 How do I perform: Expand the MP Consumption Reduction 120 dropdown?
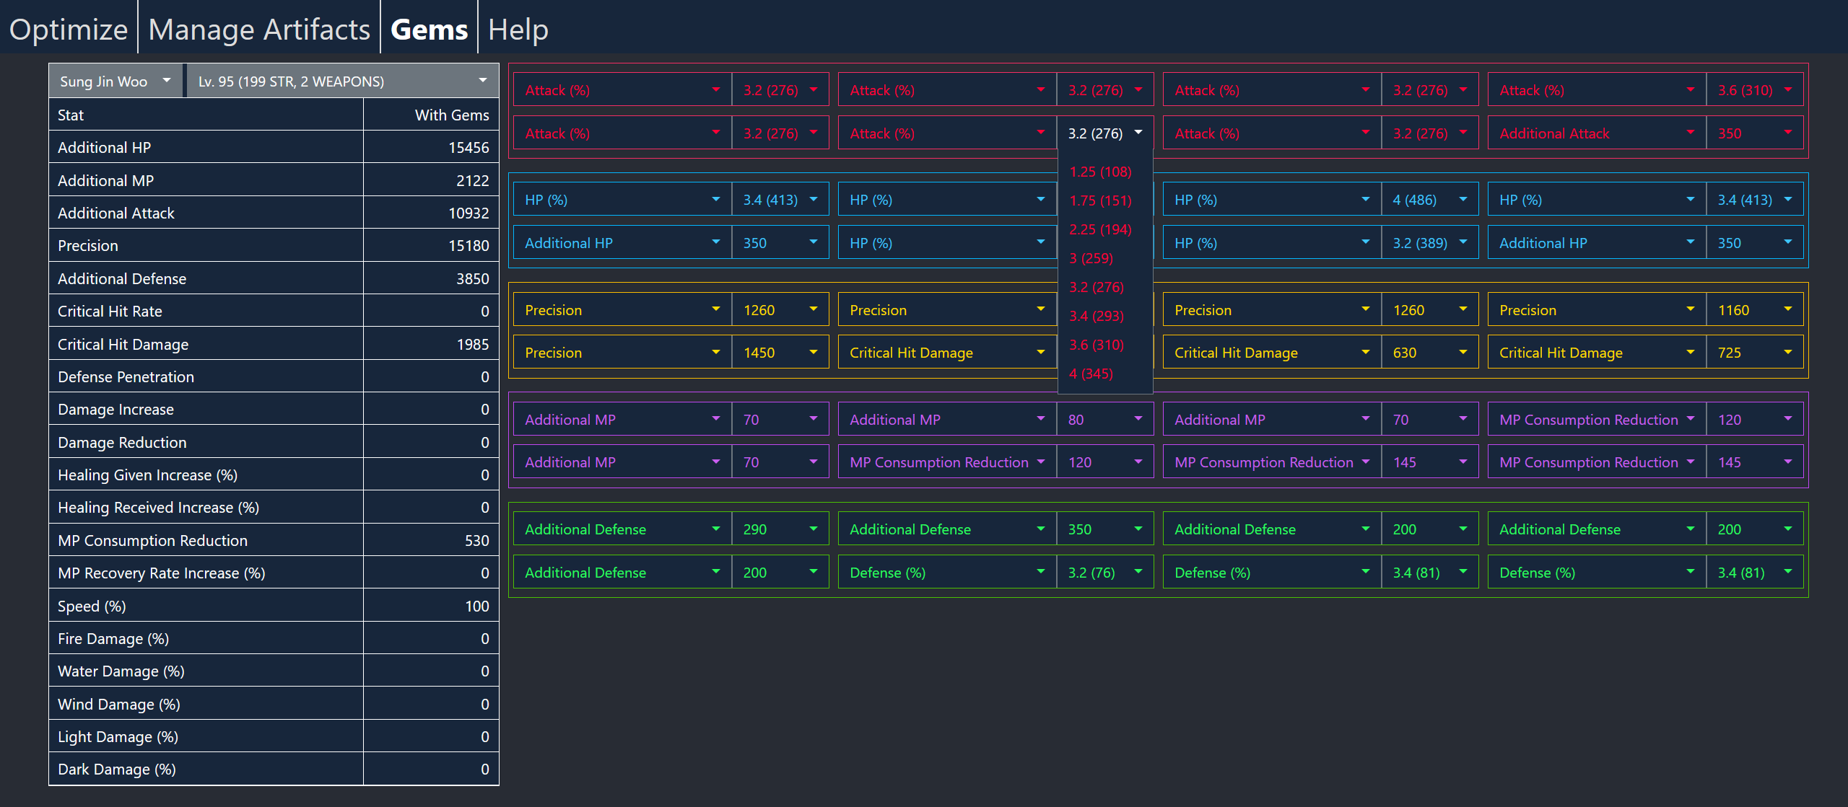(1754, 418)
